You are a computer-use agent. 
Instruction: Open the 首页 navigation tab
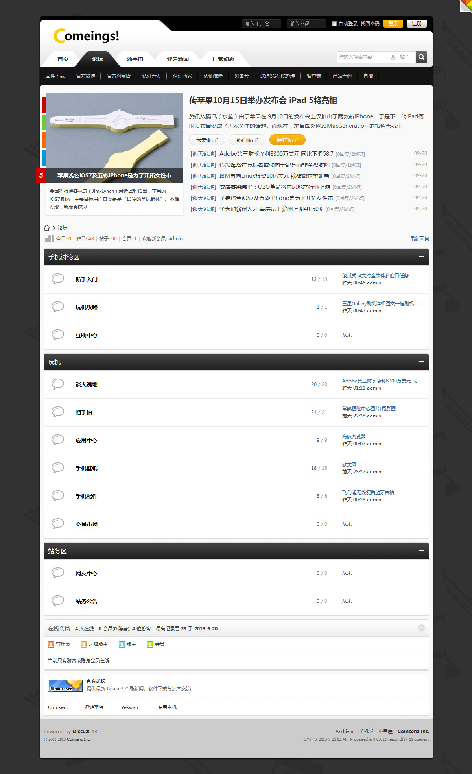pos(63,59)
